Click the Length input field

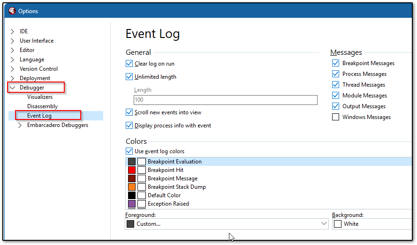pyautogui.click(x=225, y=100)
